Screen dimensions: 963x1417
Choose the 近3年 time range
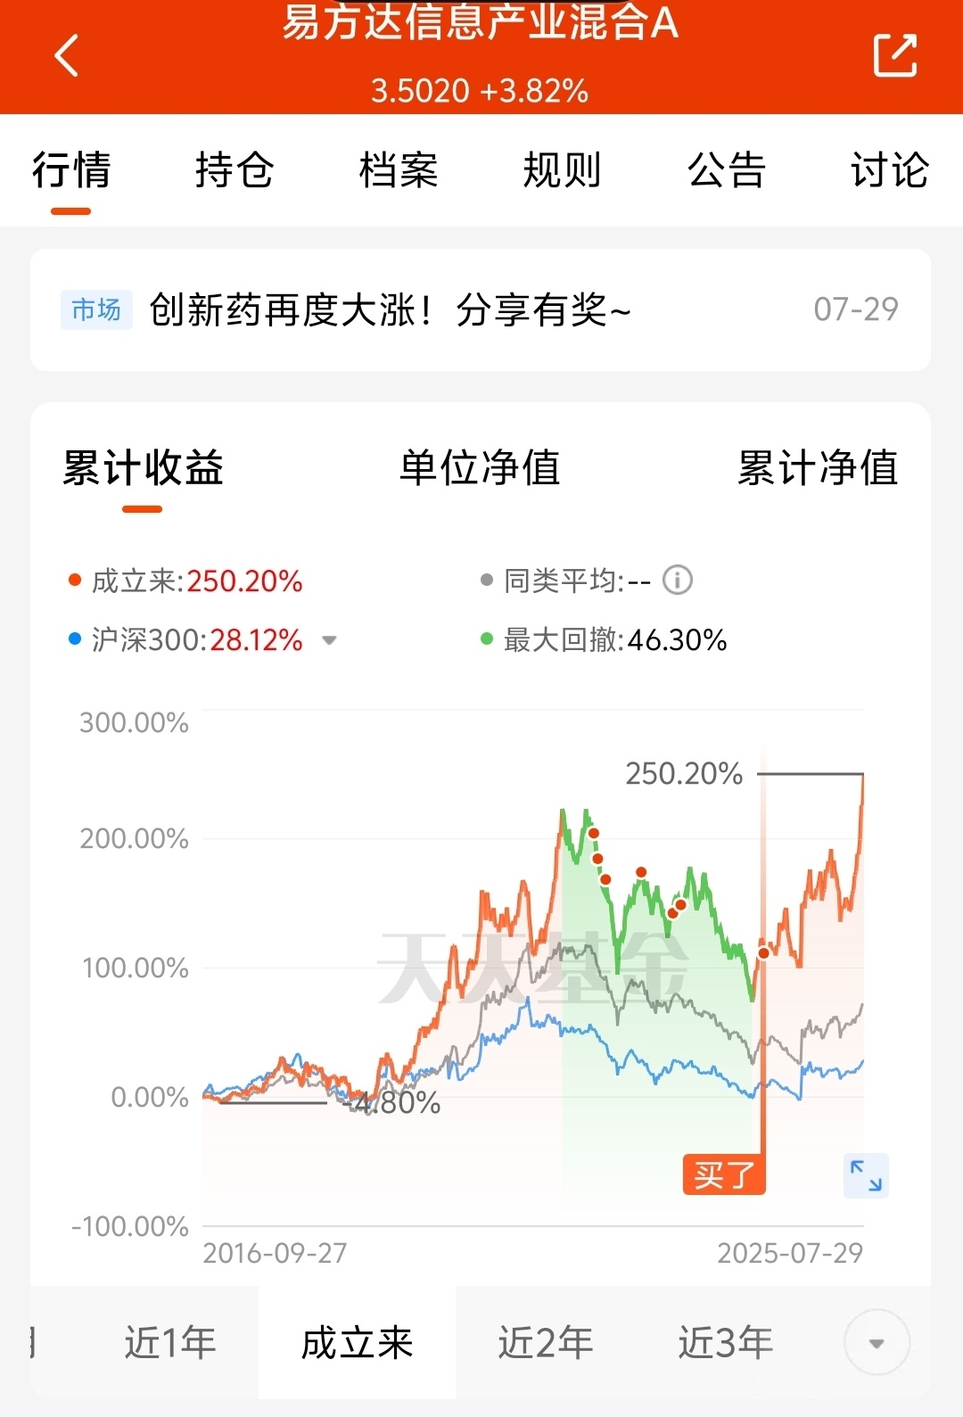tap(725, 1342)
